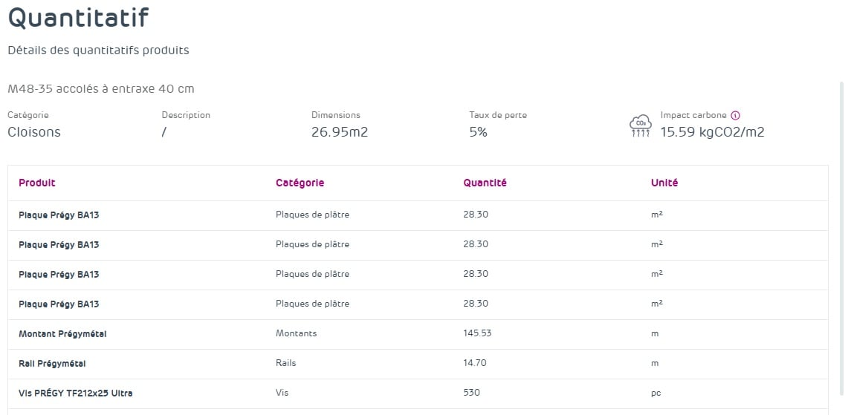Screen dimensions: 851x415
Task: Click the Montants category cell
Action: [x=296, y=334]
